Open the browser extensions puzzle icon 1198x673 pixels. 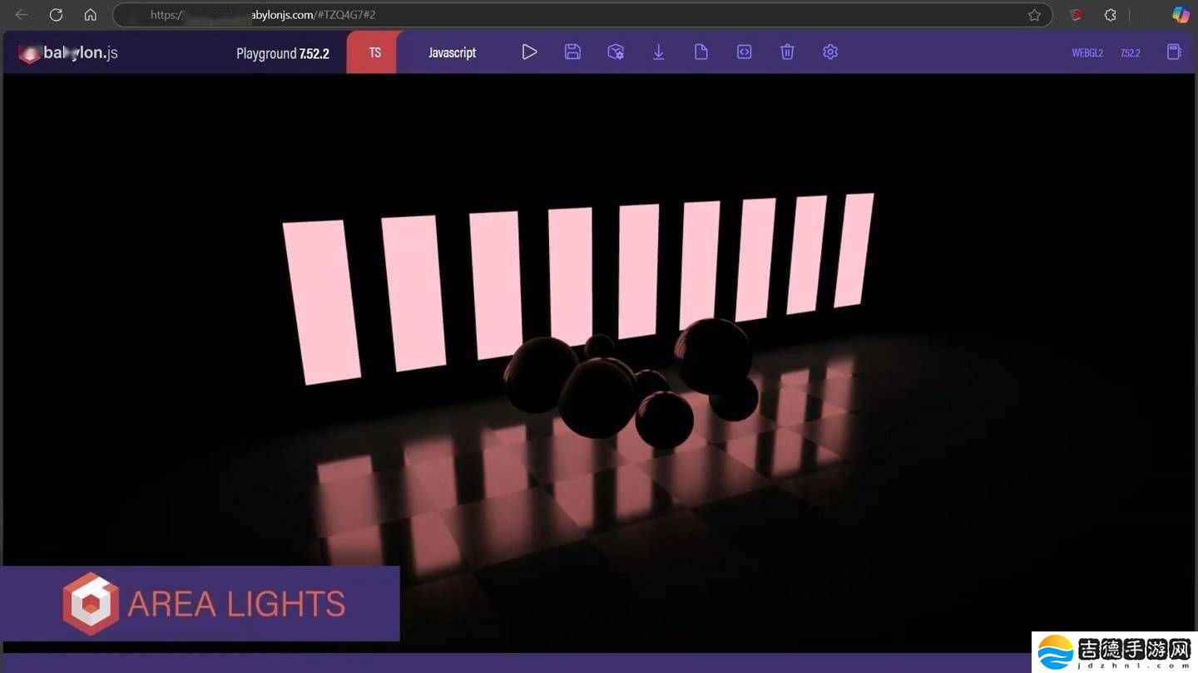click(1110, 15)
